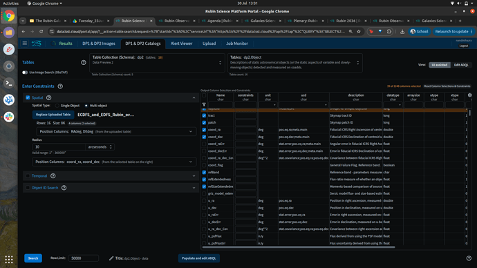This screenshot has width=477, height=268.
Task: Open the arcseconds unit dropdown
Action: [100, 146]
